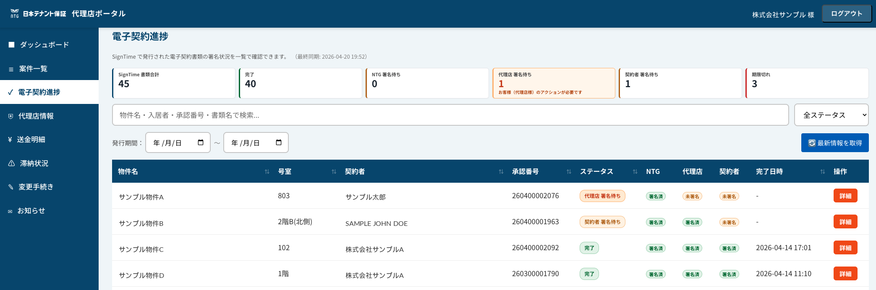876x290 pixels.
Task: Open 詳細 for サンプル物件D row
Action: [845, 274]
